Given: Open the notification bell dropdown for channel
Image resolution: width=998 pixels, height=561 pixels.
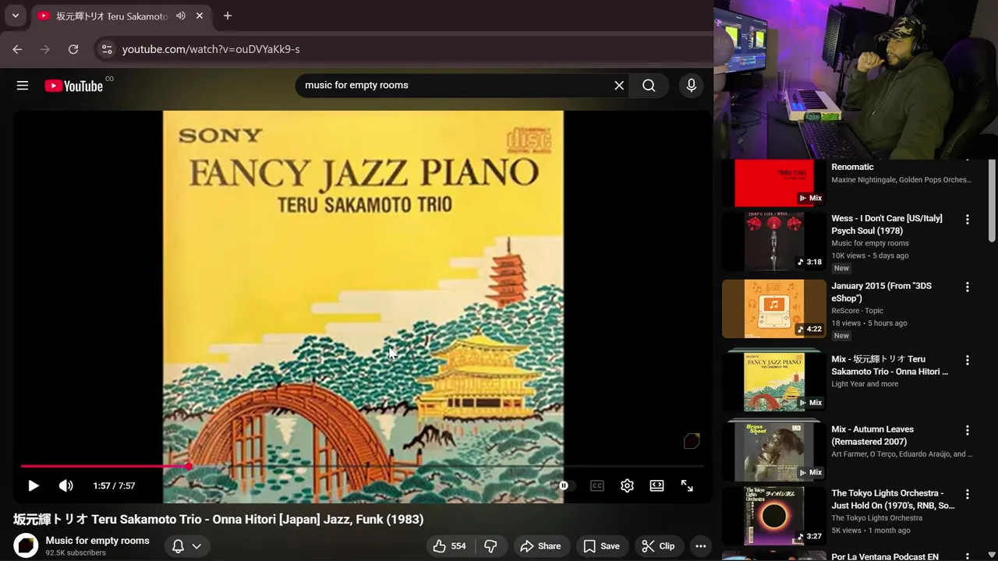Looking at the screenshot, I should [x=186, y=546].
